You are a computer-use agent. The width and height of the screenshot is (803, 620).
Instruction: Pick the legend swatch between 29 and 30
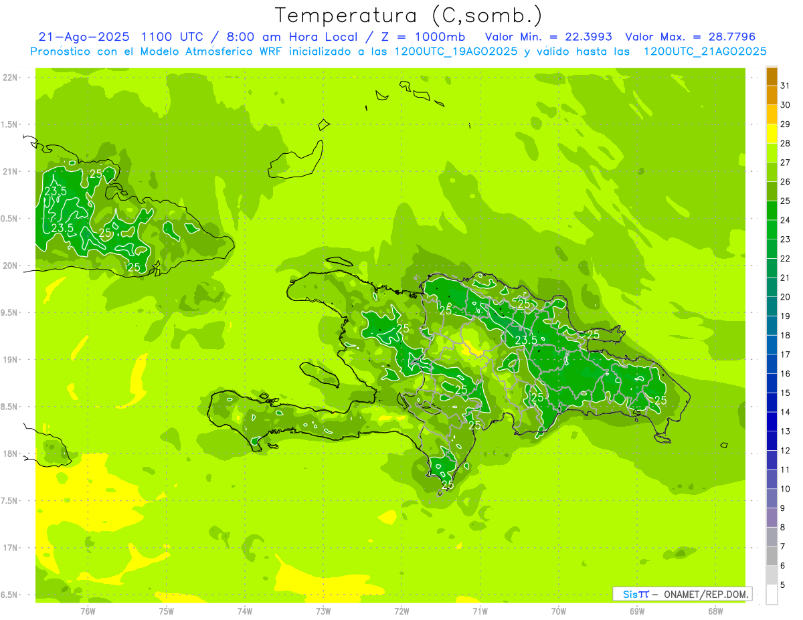(772, 114)
